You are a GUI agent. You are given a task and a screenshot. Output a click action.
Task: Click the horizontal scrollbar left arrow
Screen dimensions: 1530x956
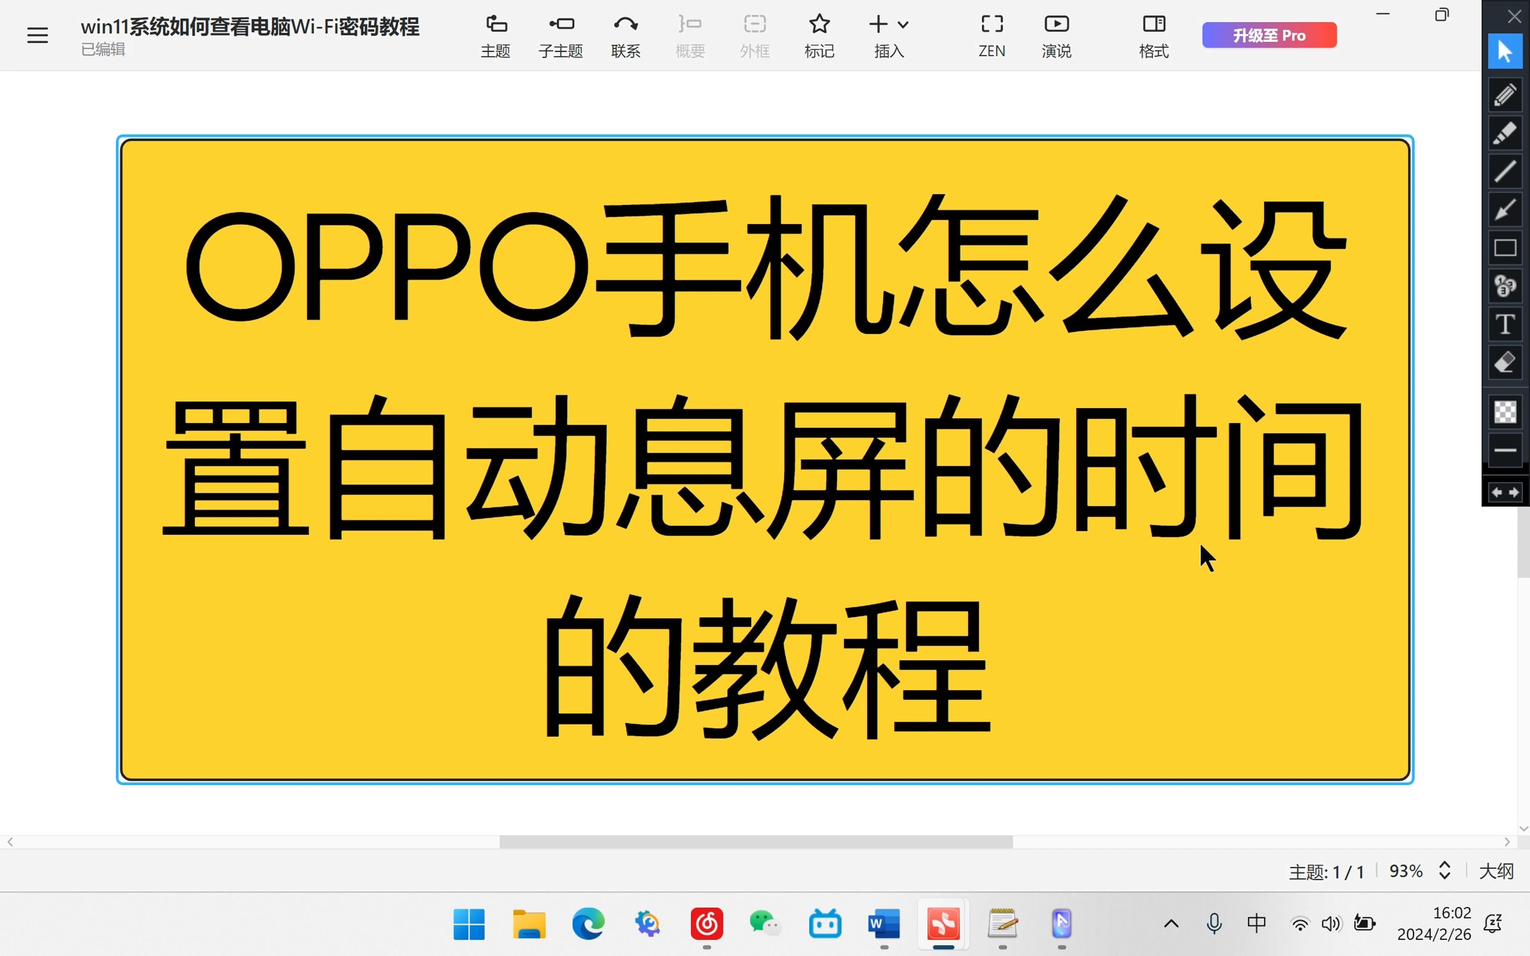pos(10,842)
